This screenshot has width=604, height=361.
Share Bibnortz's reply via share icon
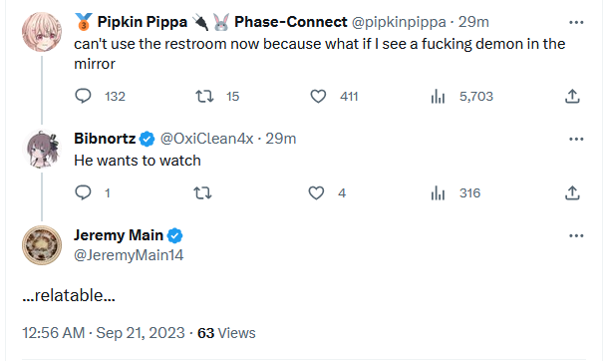572,192
